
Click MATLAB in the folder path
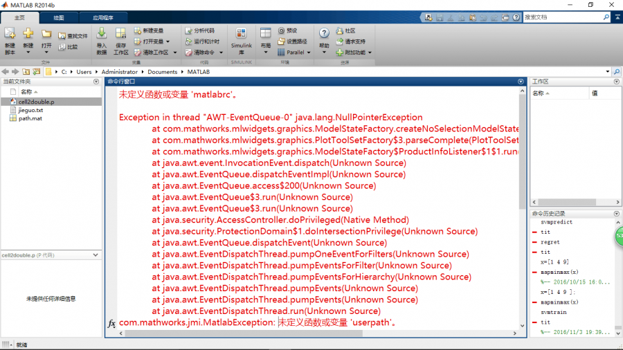point(198,72)
